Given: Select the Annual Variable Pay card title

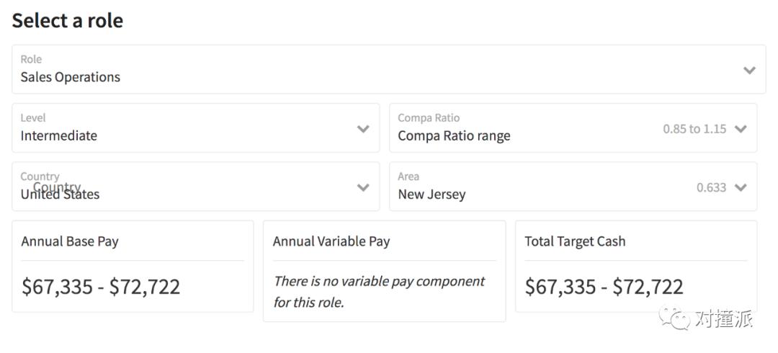Looking at the screenshot, I should (331, 242).
